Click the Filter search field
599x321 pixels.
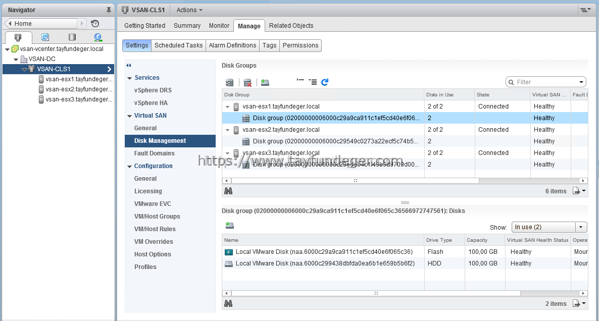546,82
